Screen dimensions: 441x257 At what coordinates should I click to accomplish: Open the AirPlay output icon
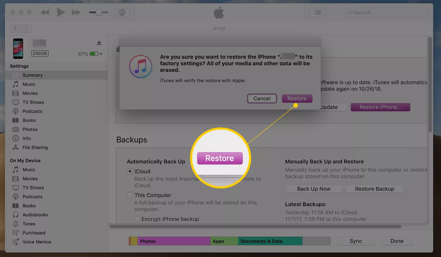(x=122, y=12)
